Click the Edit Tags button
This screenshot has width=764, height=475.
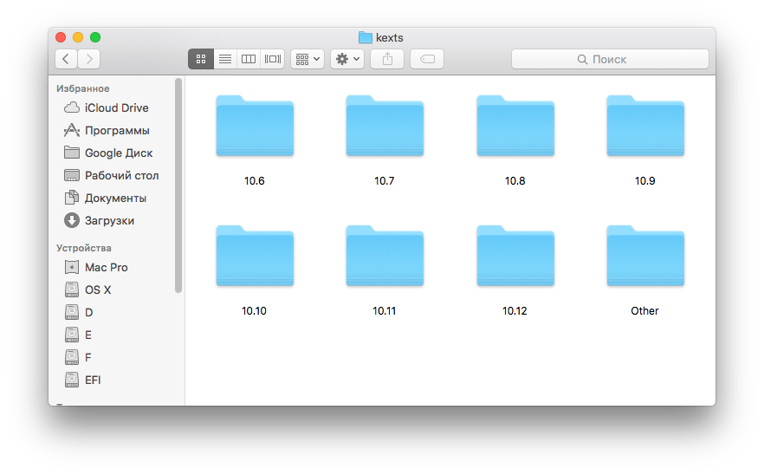point(427,59)
